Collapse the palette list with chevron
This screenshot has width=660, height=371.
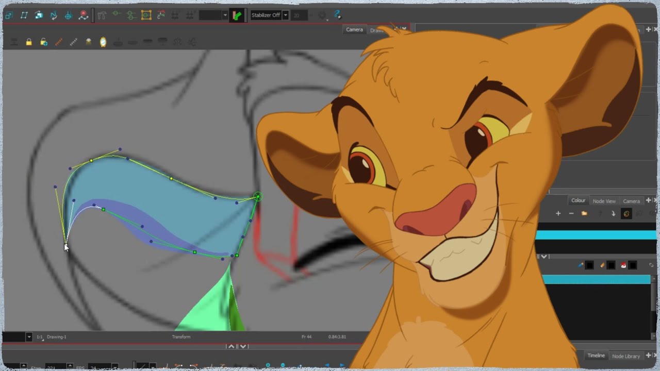[544, 256]
